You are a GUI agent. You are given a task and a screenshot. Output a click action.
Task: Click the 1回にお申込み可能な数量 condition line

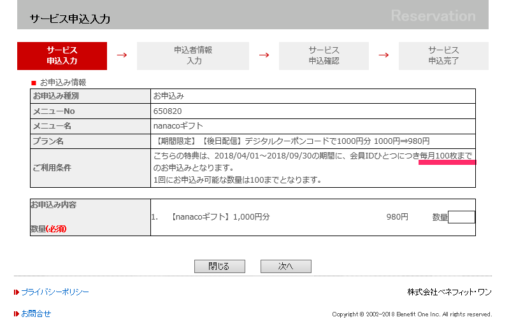coord(237,180)
